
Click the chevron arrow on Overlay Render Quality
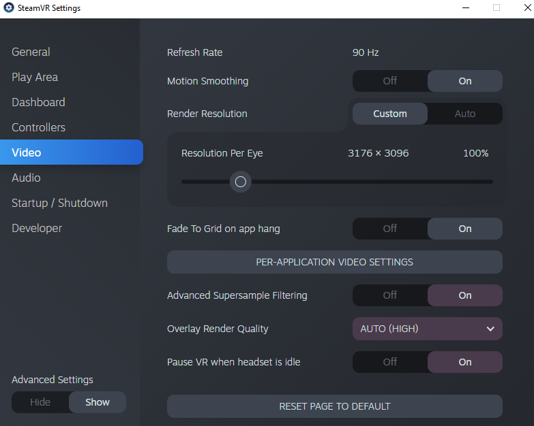(x=490, y=329)
